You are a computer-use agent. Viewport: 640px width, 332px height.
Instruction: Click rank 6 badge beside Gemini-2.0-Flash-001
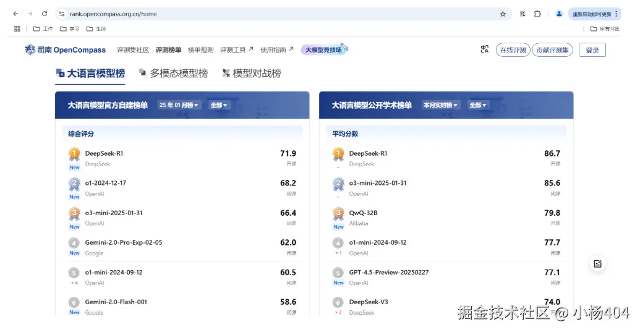(74, 303)
